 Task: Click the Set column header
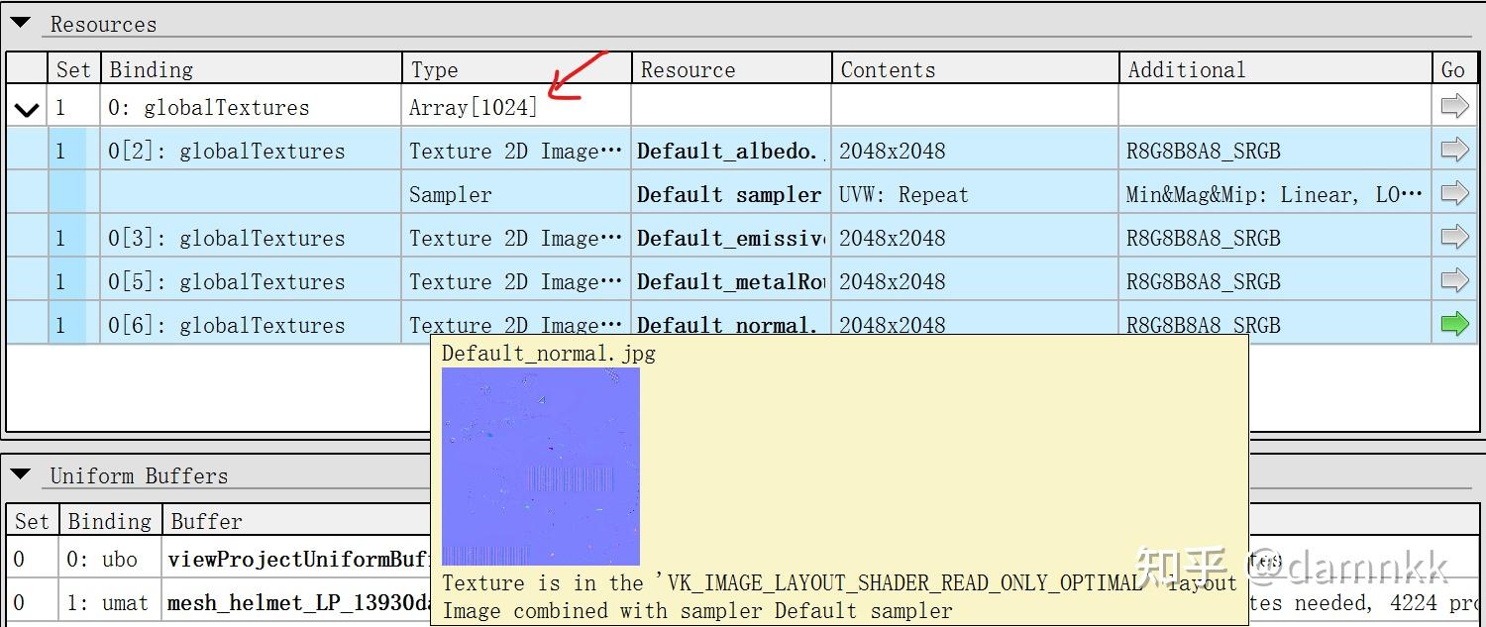72,68
